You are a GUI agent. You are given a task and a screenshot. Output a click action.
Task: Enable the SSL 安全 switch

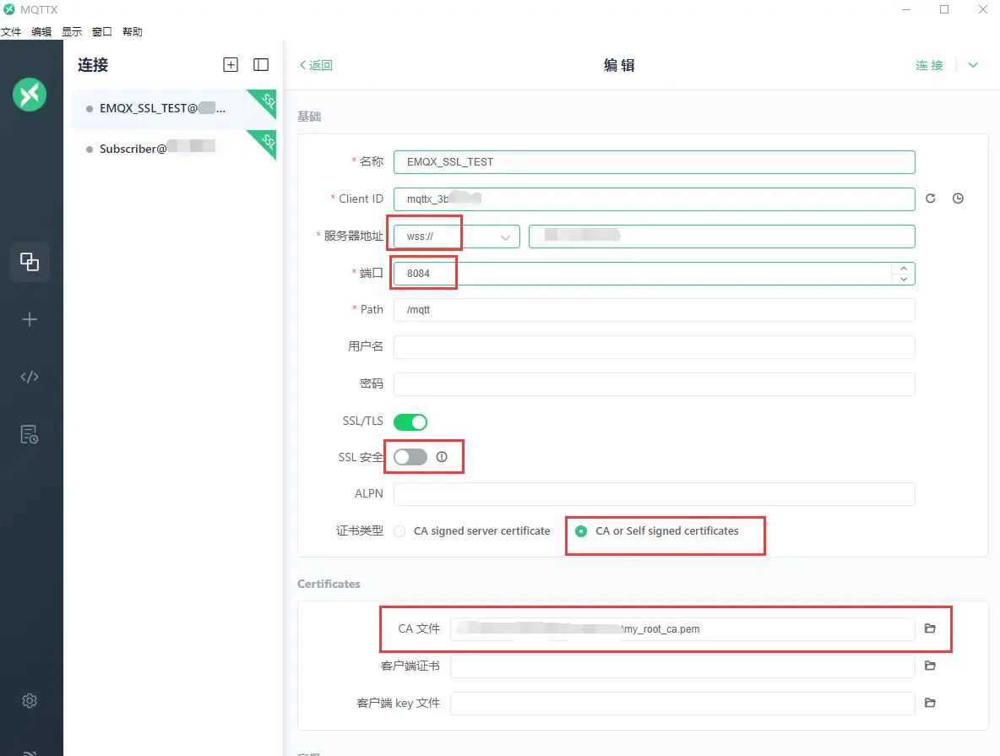click(x=410, y=457)
